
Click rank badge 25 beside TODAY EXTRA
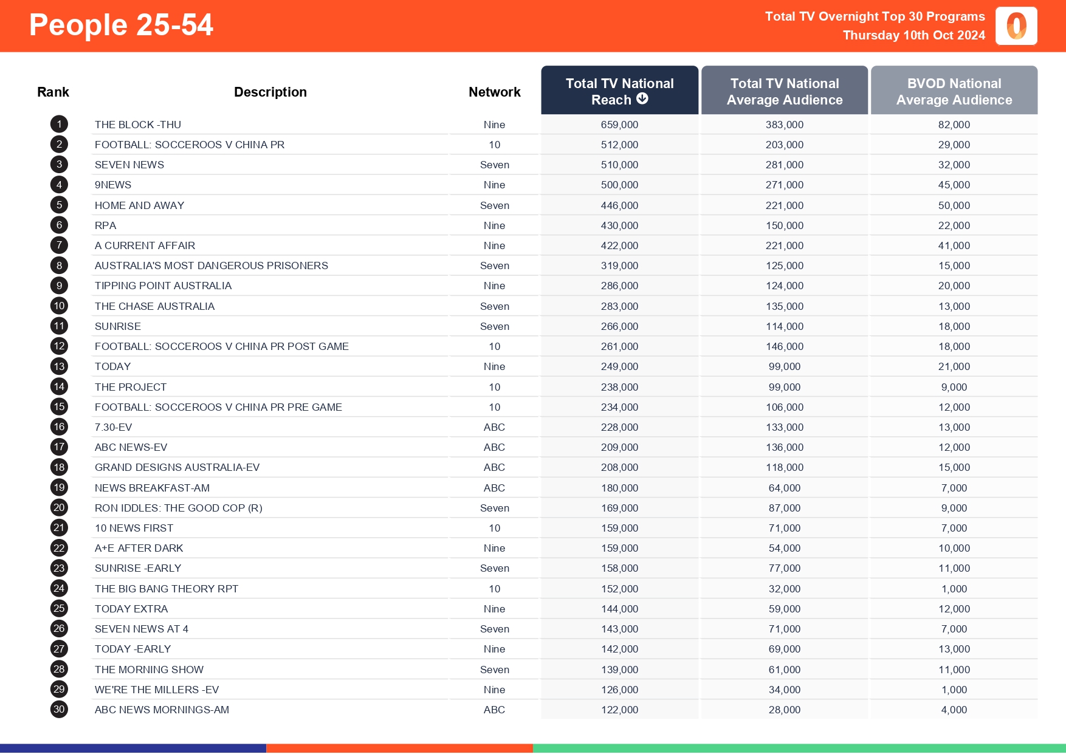(x=58, y=608)
